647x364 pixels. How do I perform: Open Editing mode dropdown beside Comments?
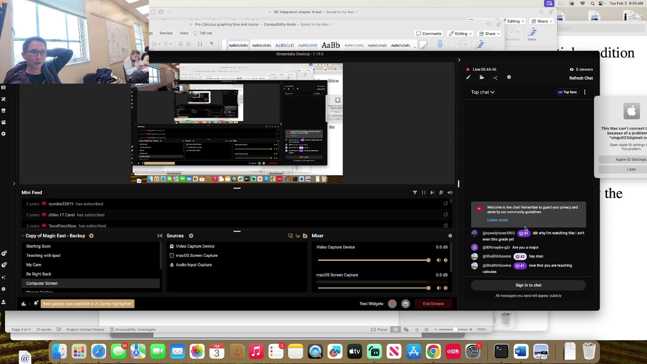(460, 34)
